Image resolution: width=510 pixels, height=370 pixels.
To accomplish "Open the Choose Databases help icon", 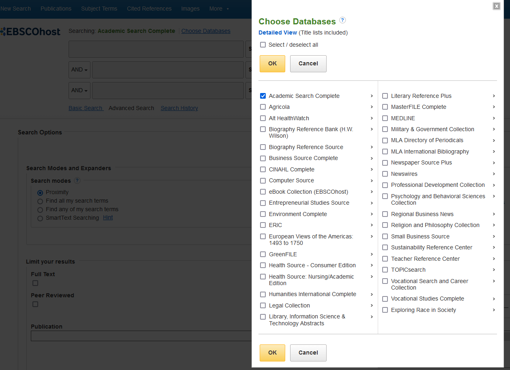I will 342,20.
